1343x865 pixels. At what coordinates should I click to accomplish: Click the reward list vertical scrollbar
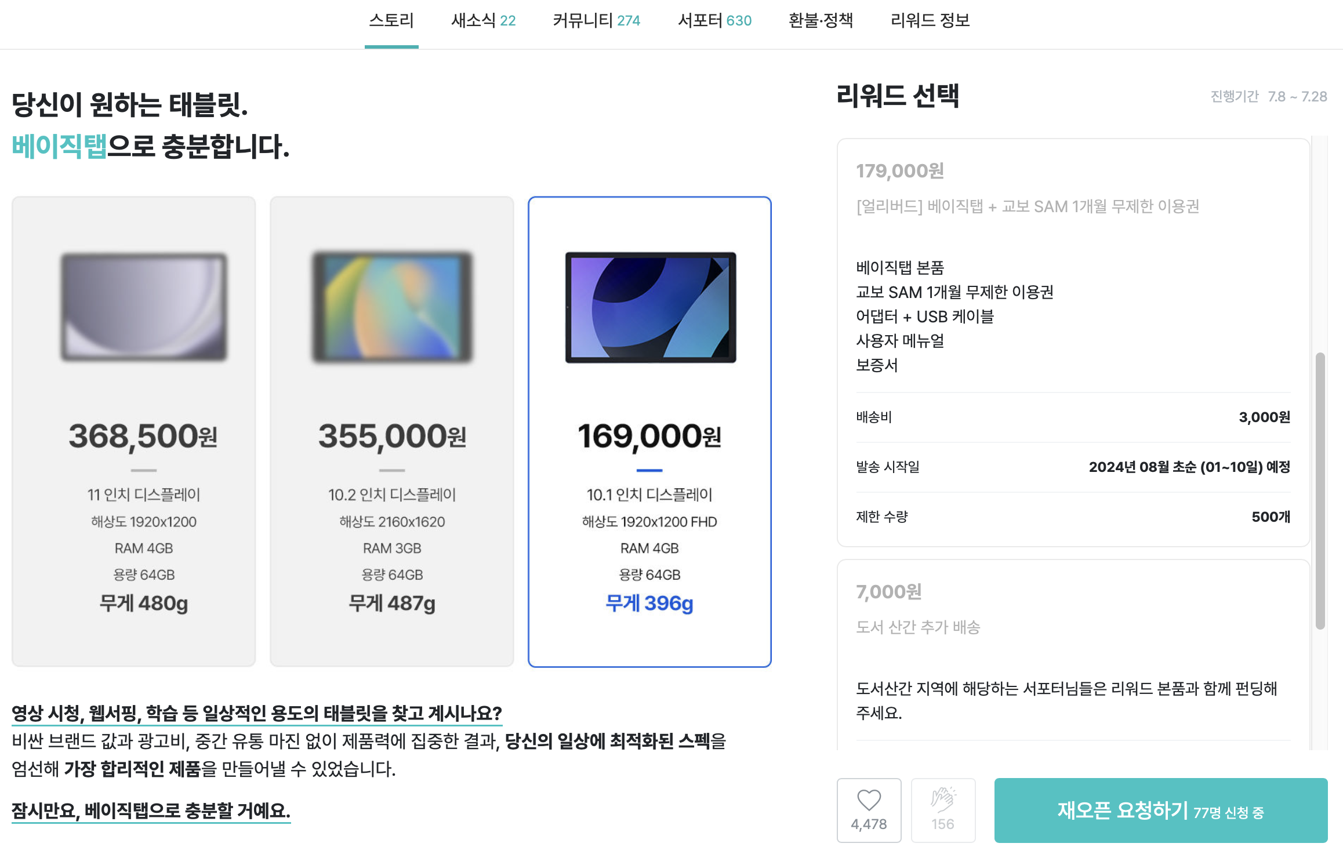(x=1320, y=490)
